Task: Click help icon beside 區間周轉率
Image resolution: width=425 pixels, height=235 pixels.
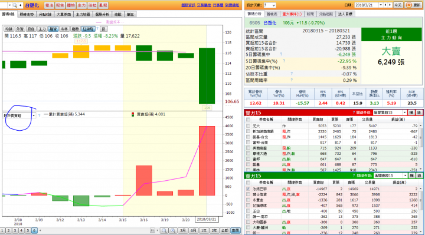Action: tap(292, 80)
